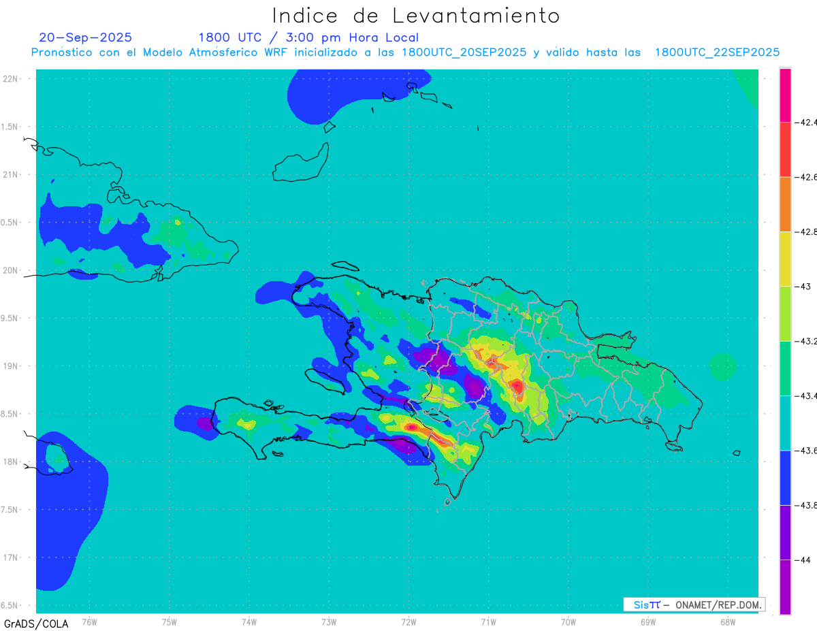Click the "74W" longitude label
This screenshot has height=631, width=817.
tap(249, 621)
